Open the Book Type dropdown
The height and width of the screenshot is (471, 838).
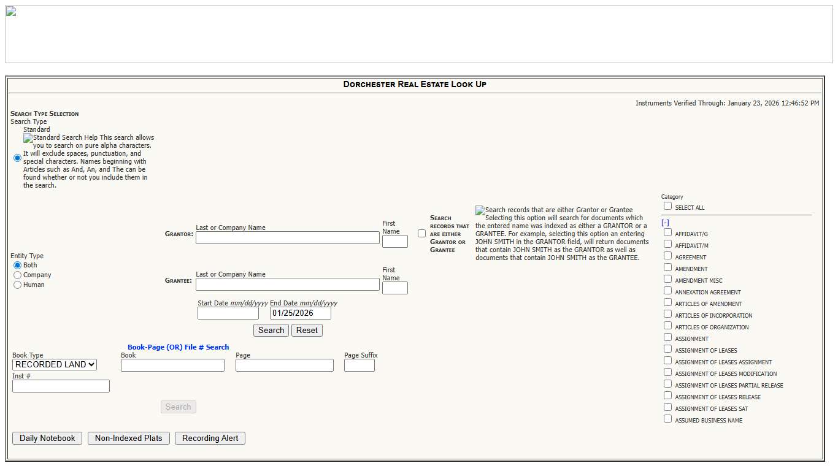tap(54, 364)
